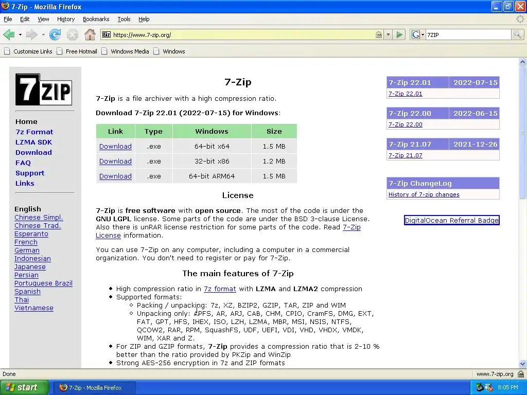Image resolution: width=527 pixels, height=395 pixels.
Task: Switch language to Japanese
Action: click(30, 267)
